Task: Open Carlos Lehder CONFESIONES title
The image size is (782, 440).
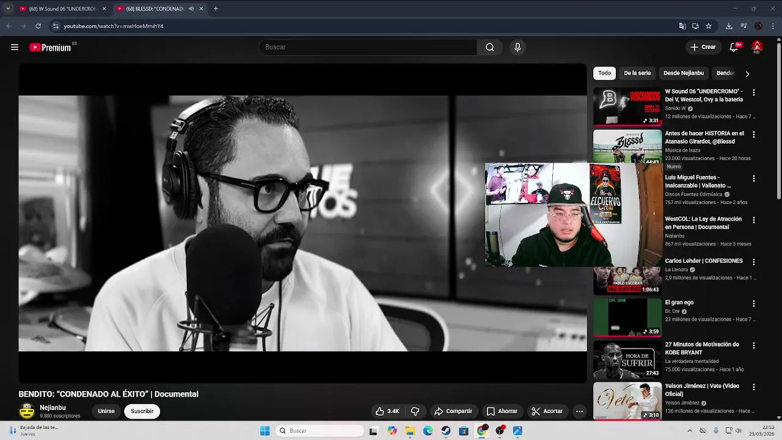Action: (x=704, y=261)
